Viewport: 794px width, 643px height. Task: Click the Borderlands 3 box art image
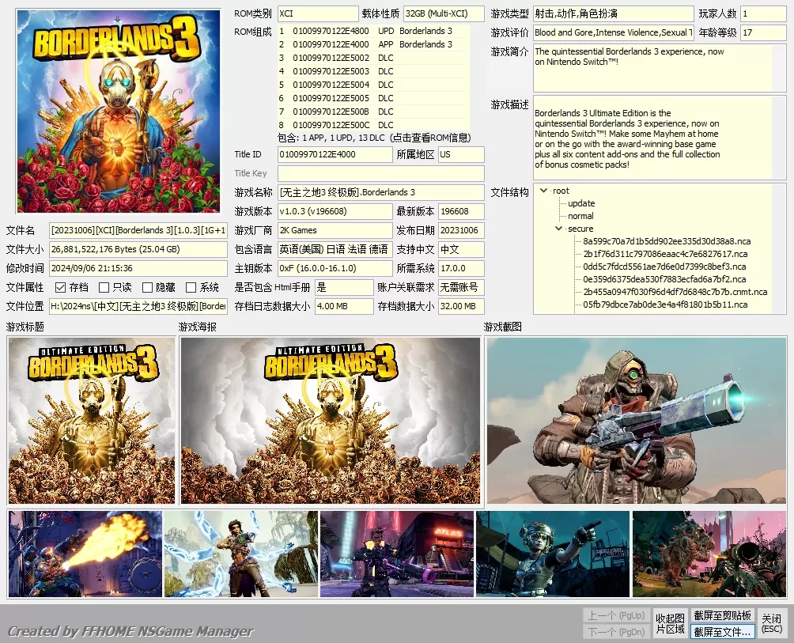tap(117, 111)
